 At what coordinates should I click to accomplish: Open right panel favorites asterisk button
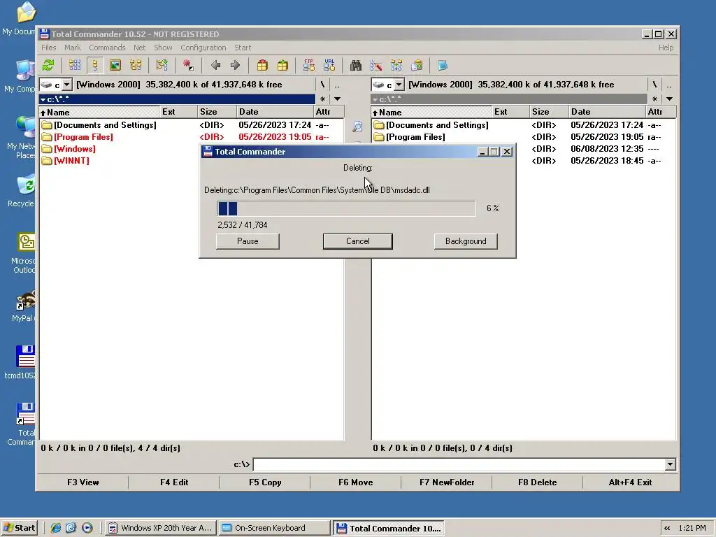coord(654,99)
